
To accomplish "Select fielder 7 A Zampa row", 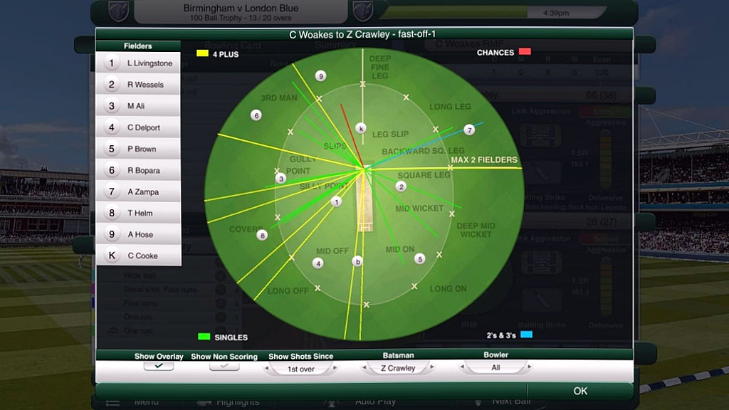I will (x=138, y=191).
